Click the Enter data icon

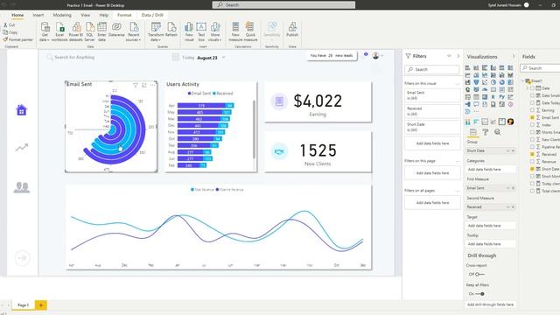pos(101,27)
